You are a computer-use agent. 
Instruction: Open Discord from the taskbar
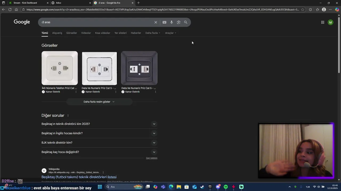(x=218, y=187)
